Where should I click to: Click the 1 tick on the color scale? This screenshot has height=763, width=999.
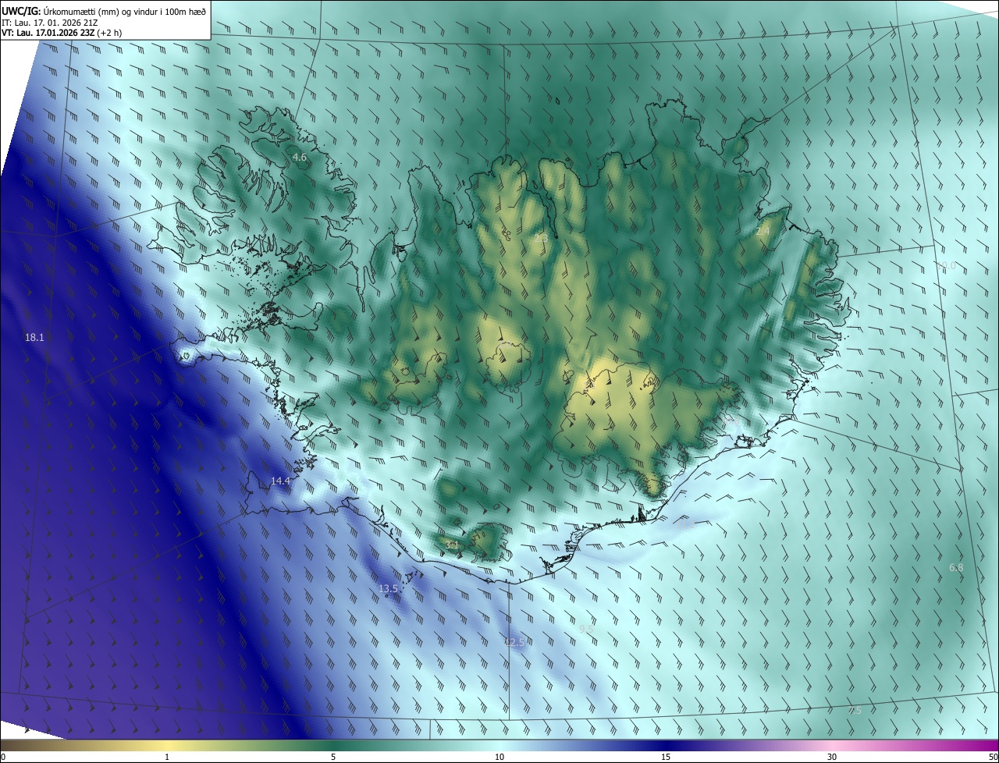pos(167,757)
